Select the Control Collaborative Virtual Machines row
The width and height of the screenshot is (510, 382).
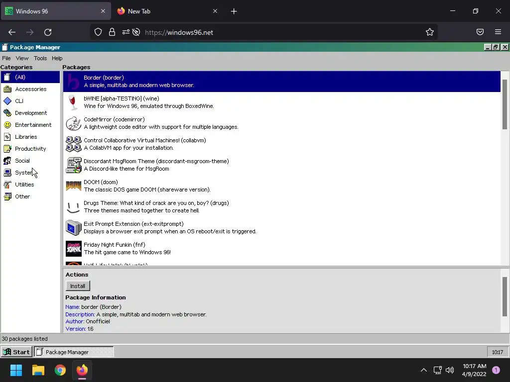pyautogui.click(x=282, y=144)
